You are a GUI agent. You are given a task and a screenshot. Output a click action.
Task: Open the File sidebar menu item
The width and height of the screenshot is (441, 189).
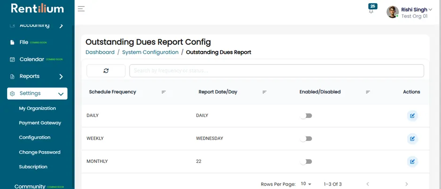coord(24,43)
